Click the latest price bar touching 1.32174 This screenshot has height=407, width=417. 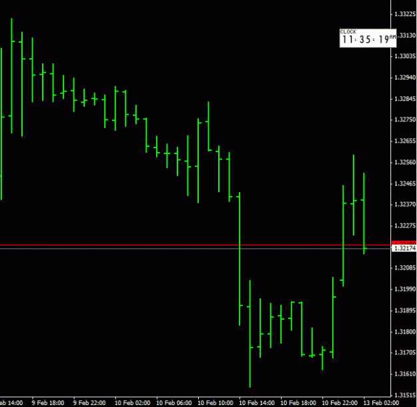(364, 214)
